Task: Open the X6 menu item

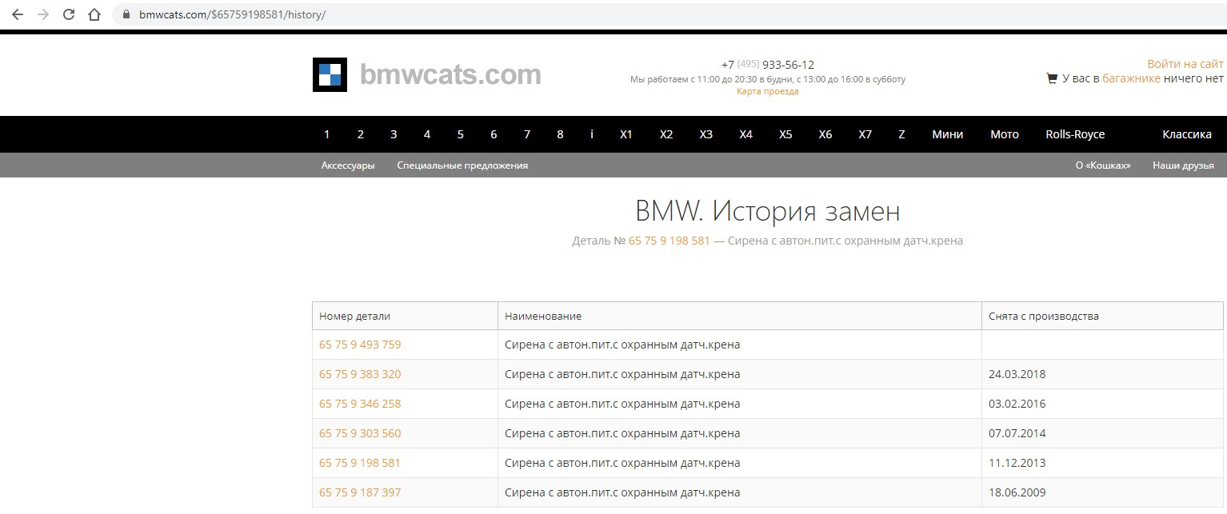Action: click(x=825, y=134)
